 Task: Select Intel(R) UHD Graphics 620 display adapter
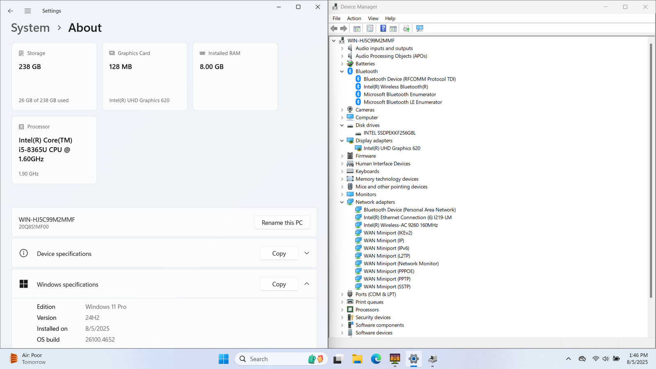pyautogui.click(x=392, y=148)
